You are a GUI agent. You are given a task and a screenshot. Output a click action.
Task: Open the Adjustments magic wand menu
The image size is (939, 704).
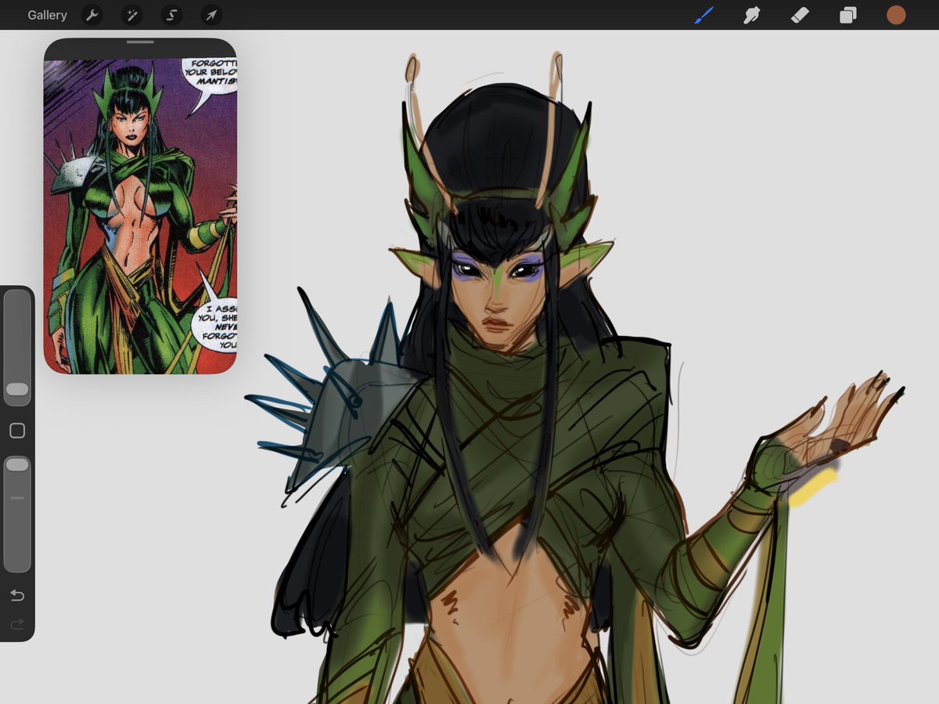click(131, 15)
